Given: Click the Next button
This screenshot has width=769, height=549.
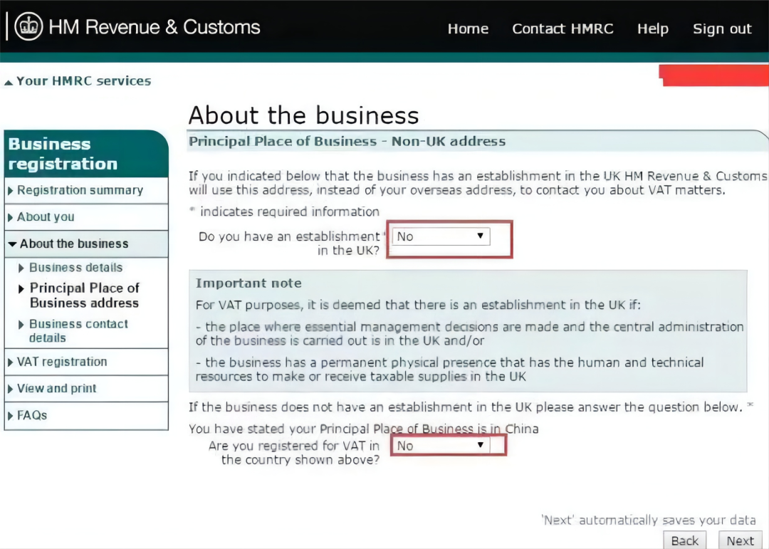Looking at the screenshot, I should pos(740,540).
